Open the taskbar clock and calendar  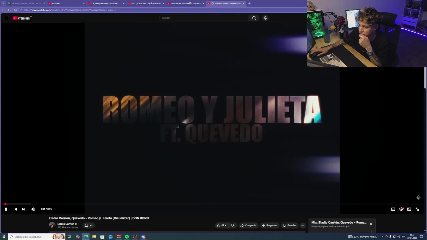[412, 237]
